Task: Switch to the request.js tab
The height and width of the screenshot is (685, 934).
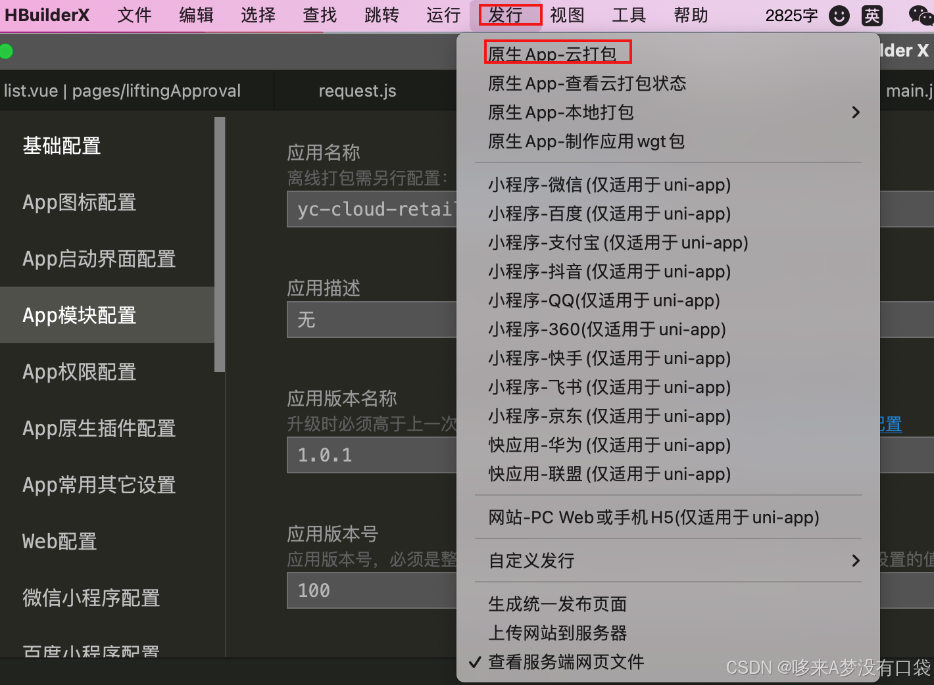Action: 357,91
